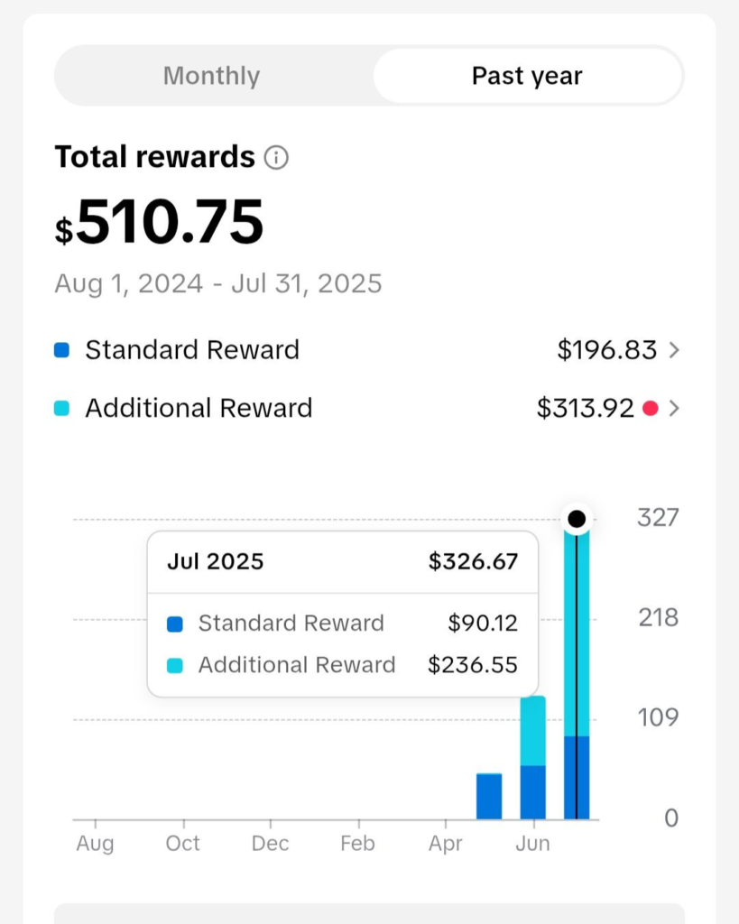Open the Standard Reward details chevron
Viewport: 739px width, 924px height.
coord(673,350)
